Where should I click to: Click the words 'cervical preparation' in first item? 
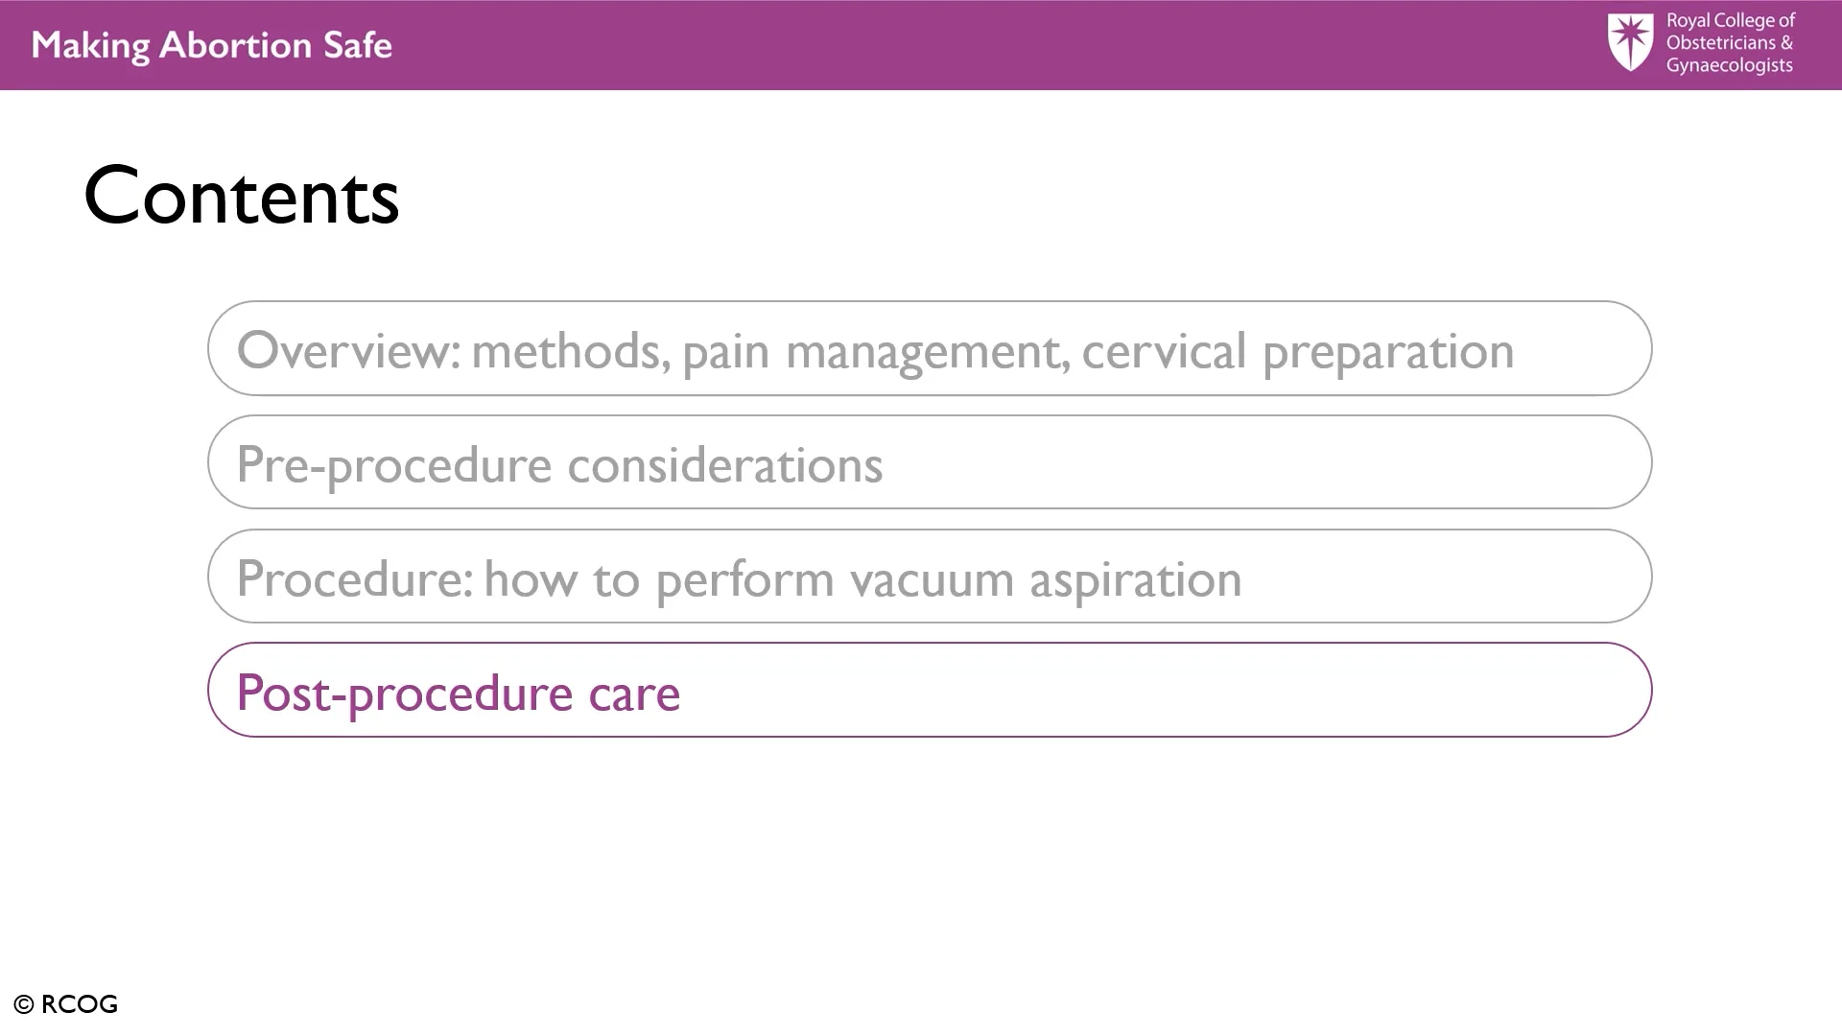tap(1297, 351)
